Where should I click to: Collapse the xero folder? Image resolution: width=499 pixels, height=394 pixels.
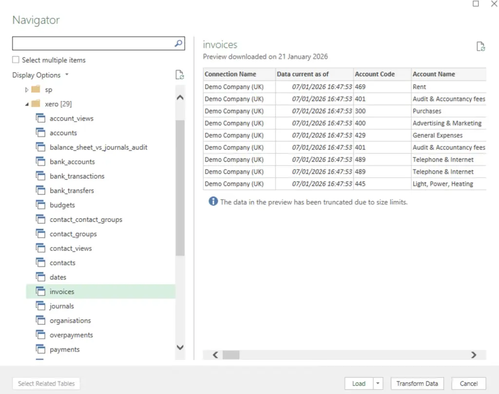(x=27, y=103)
